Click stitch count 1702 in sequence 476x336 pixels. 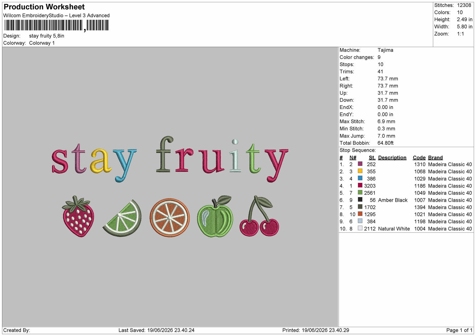370,207
